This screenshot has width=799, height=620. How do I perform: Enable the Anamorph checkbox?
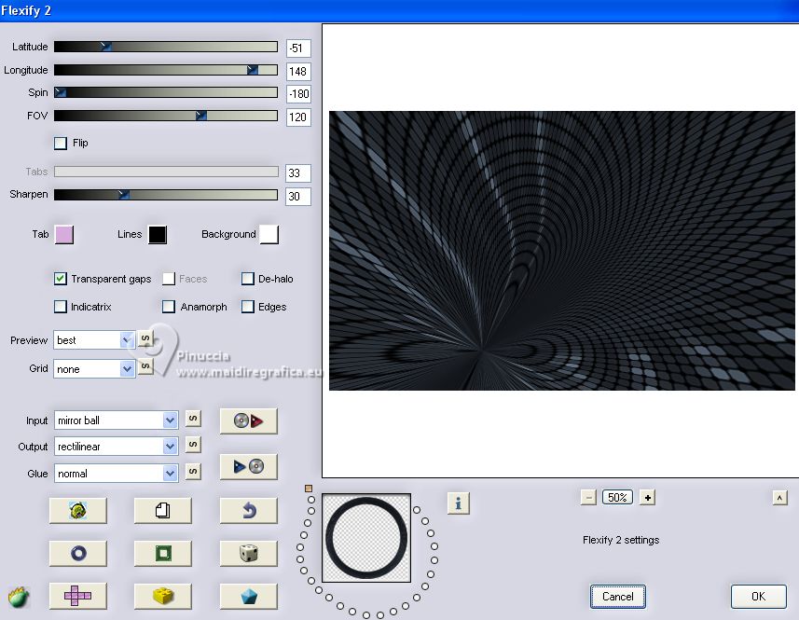(169, 307)
